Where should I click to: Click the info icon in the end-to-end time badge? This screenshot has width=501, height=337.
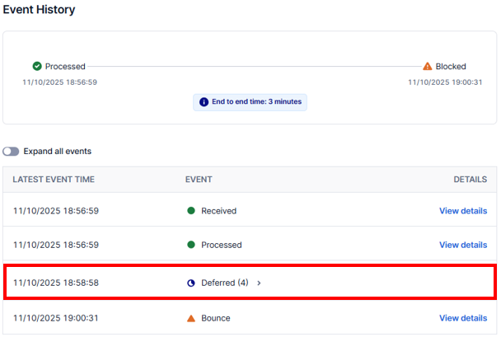tap(203, 102)
